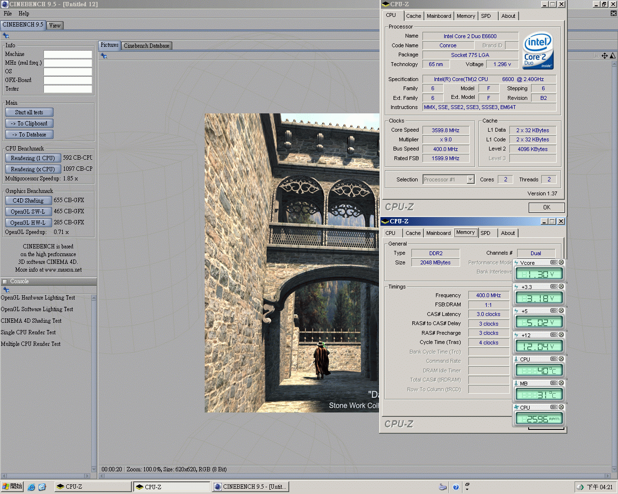Close the MB temperature gadget
Screen dimensions: 618x494
point(561,383)
